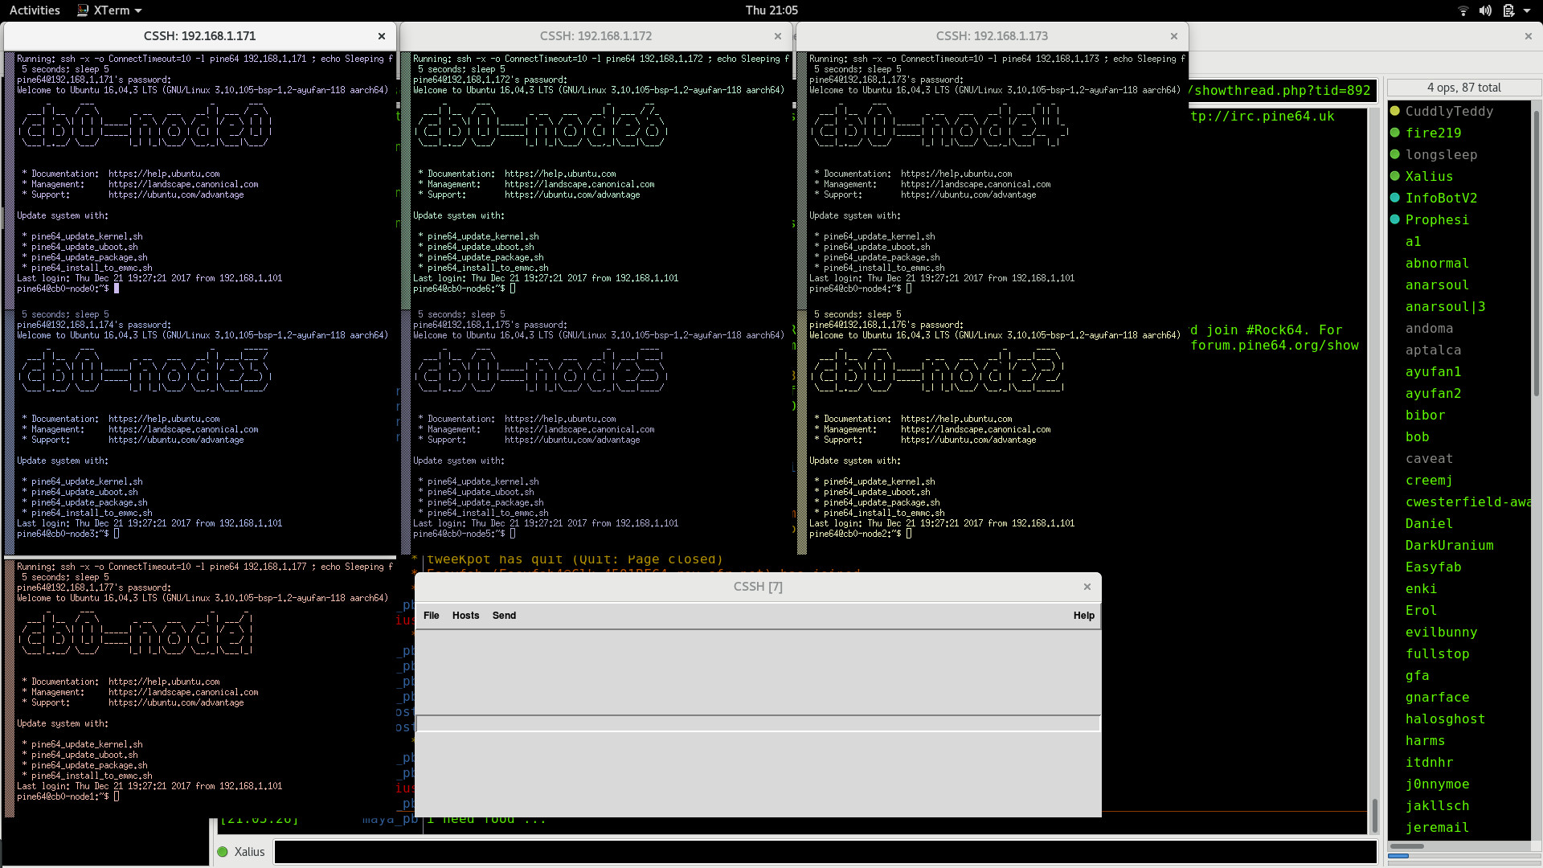Screen dimensions: 1543x868
Task: Open the Send menu in CSSH window
Action: tap(504, 616)
